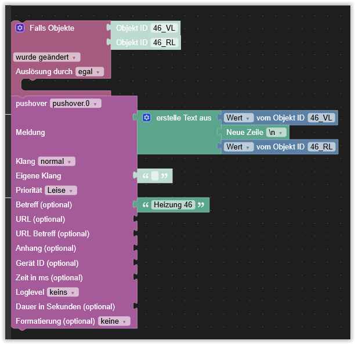The height and width of the screenshot is (344, 355).
Task: Click the URL Betreff (optional) label
Action: (53, 234)
